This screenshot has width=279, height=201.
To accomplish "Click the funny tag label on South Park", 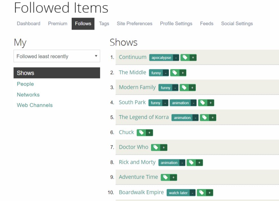I will click(x=155, y=103).
